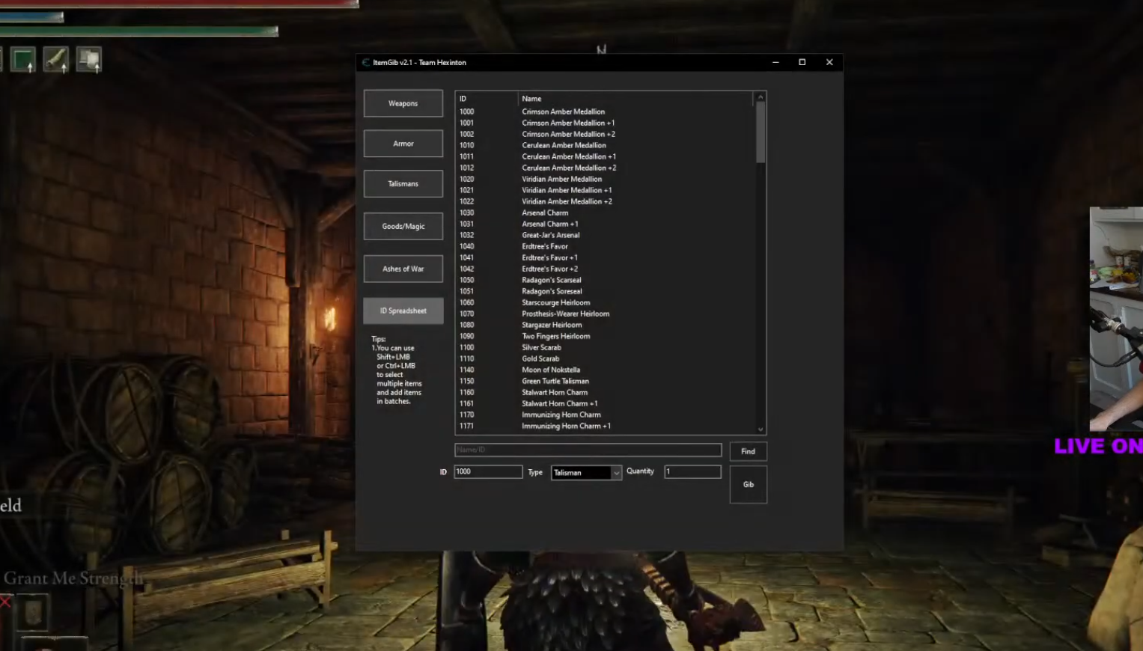
Task: Select the plain "Cerulean Amber Medallion" row
Action: 605,145
